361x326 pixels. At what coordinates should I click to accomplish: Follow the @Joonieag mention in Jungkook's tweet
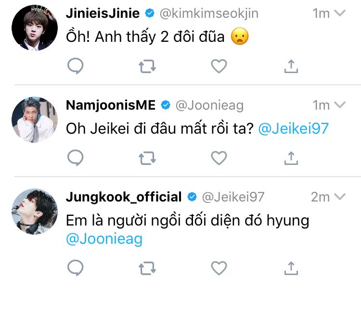pos(104,239)
